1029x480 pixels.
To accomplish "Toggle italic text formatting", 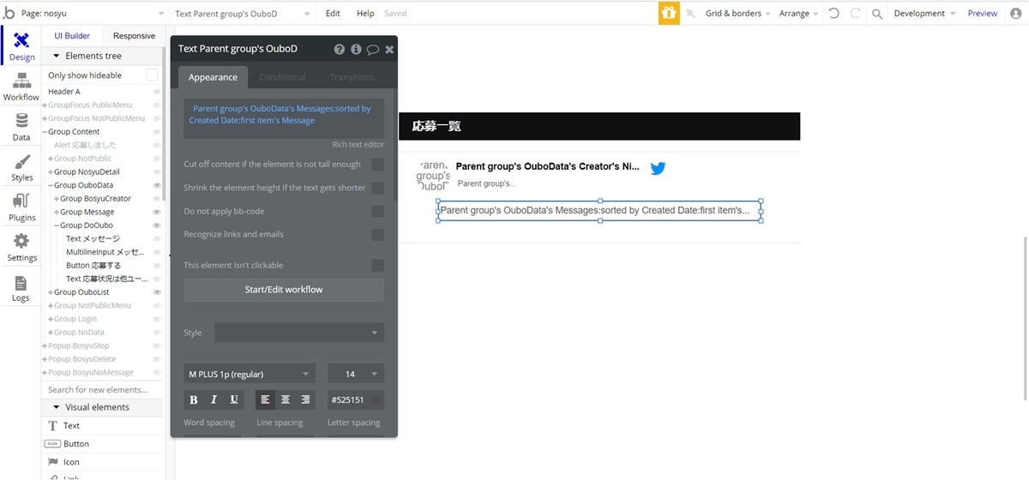I will tap(214, 399).
